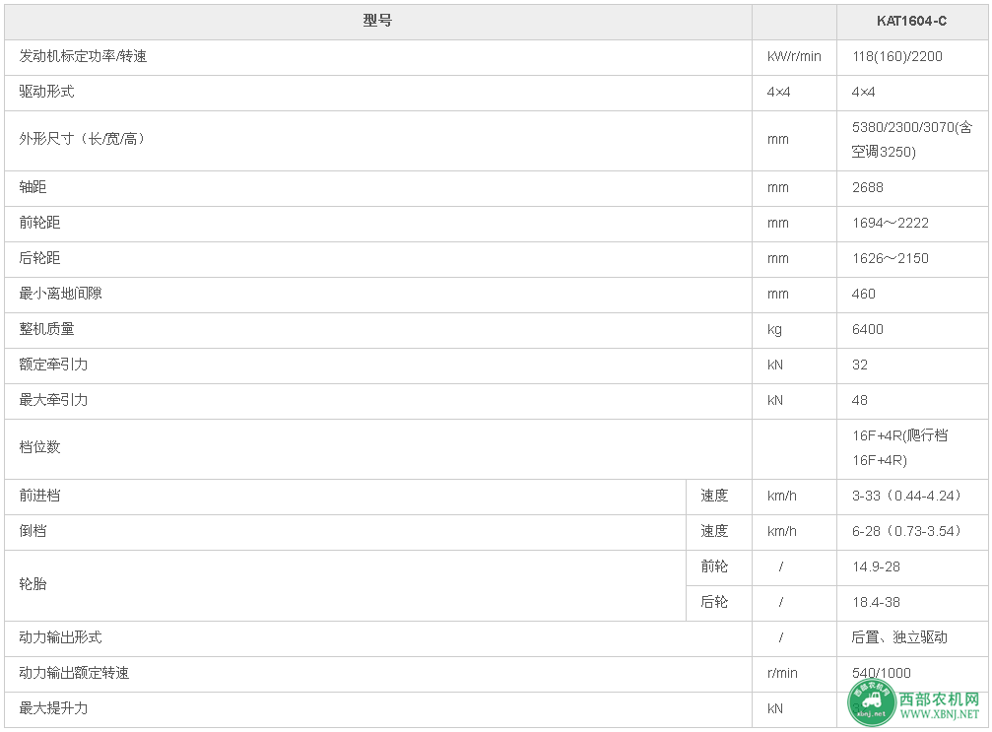The image size is (992, 732).
Task: Select the 前轮距 value 1694~2222
Action: click(891, 223)
